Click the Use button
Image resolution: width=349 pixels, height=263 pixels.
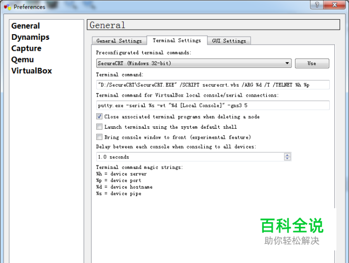pos(312,63)
